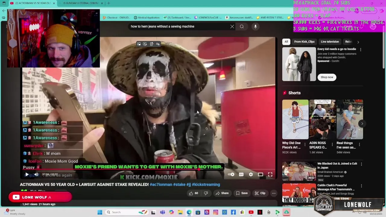Viewport: 386px width, 217px height.
Task: Show next Shorts with arrow
Action: (x=362, y=123)
